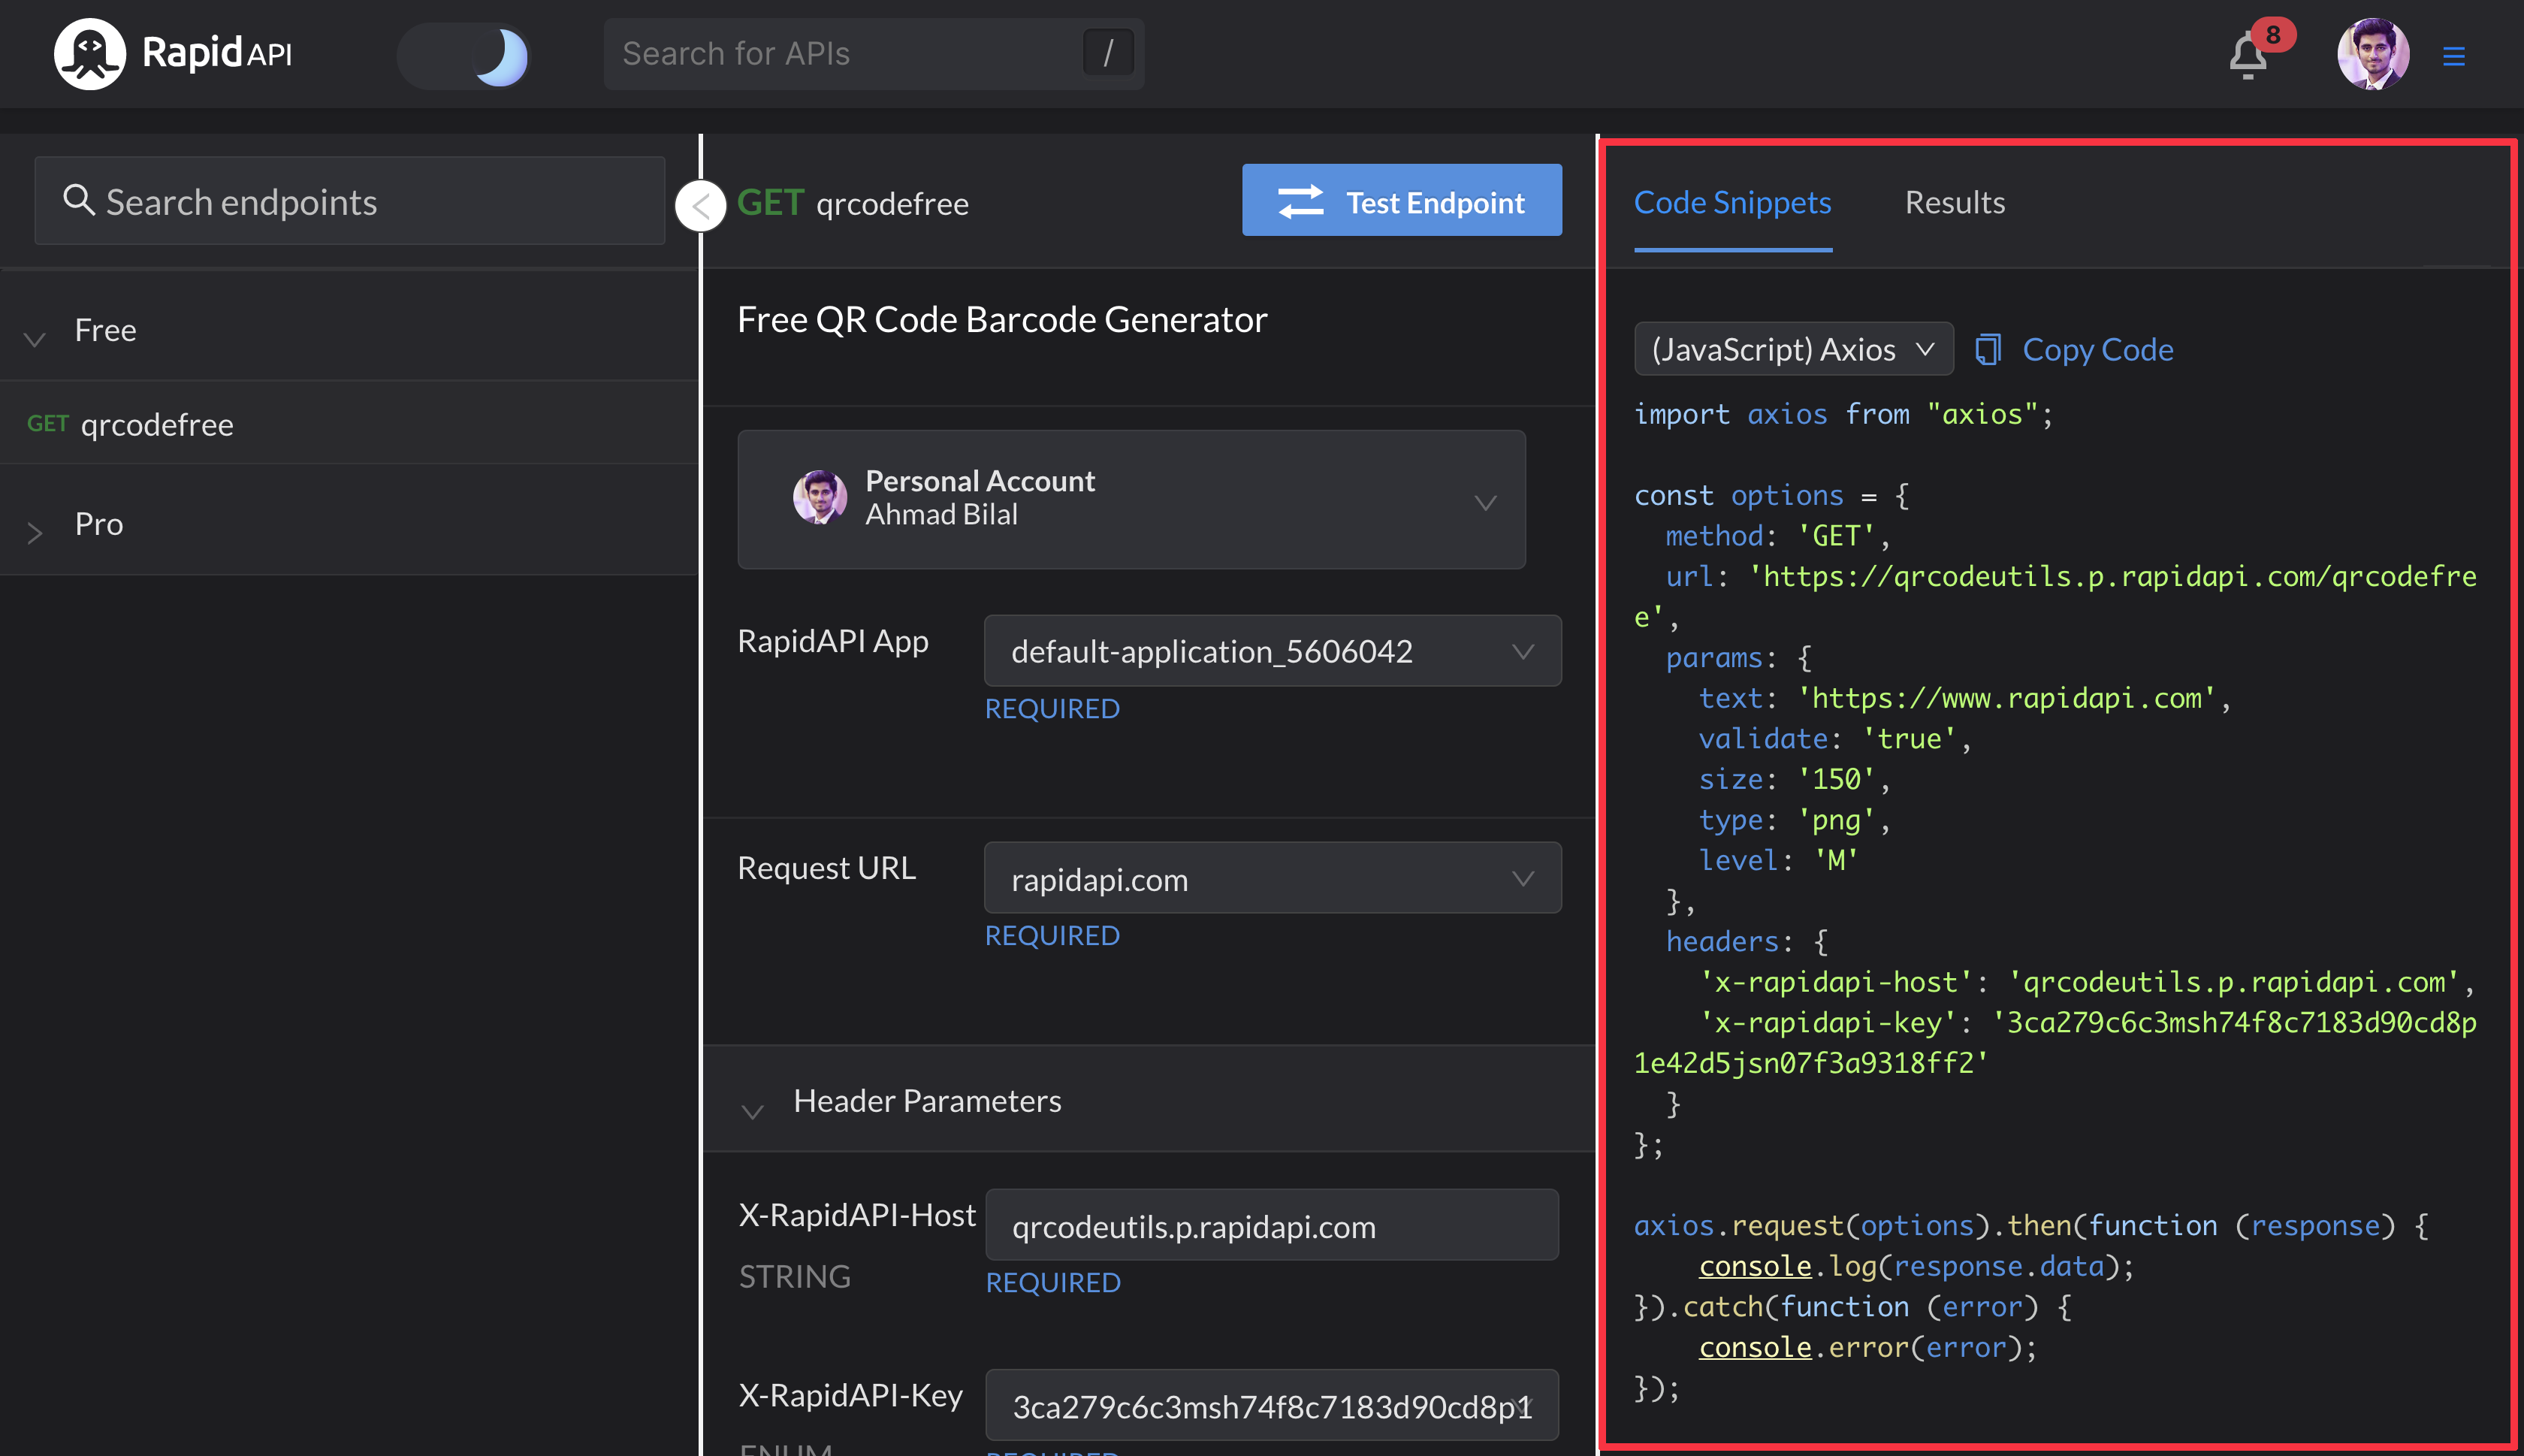Click the collapse sidebar arrow icon

[701, 207]
